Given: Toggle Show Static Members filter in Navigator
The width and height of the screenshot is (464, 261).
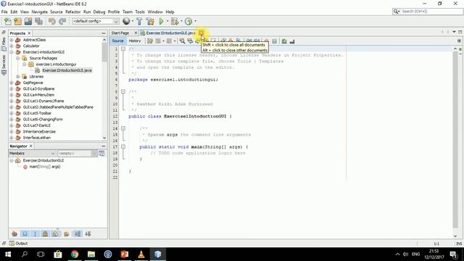Looking at the screenshot, I should click(35, 233).
